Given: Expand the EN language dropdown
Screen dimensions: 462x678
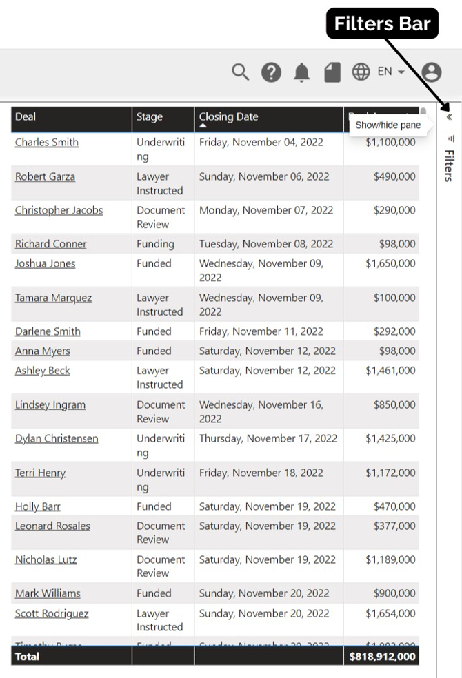Looking at the screenshot, I should click(391, 72).
